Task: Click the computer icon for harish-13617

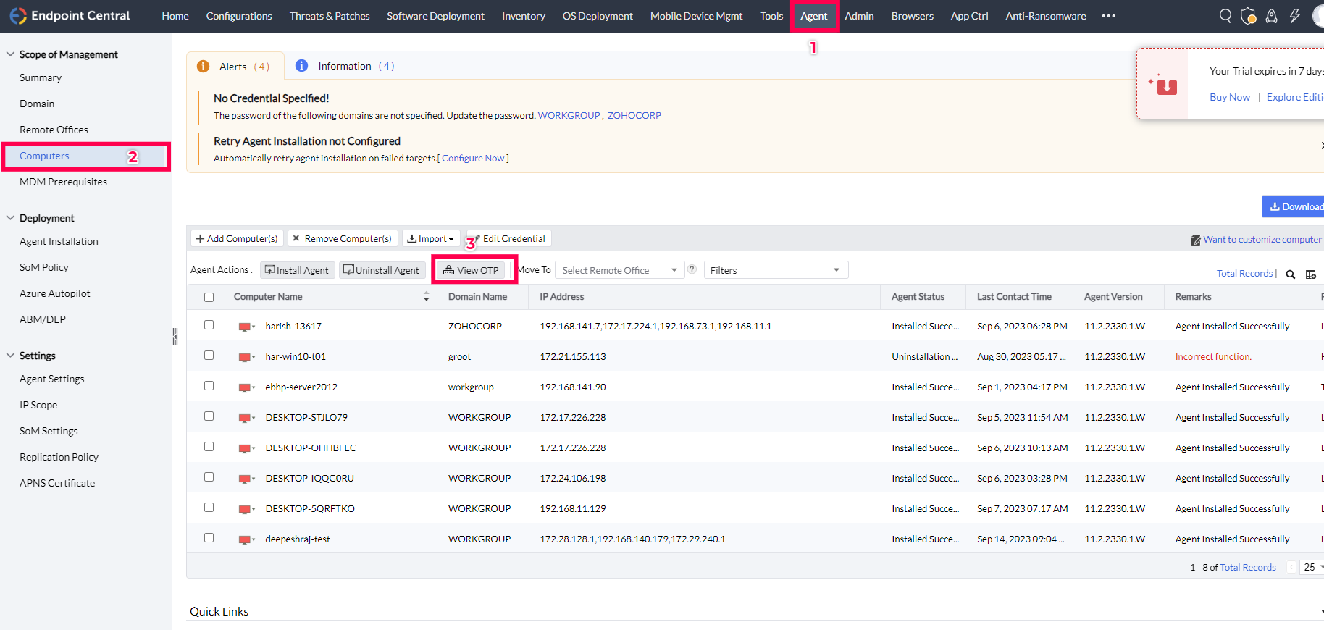Action: pyautogui.click(x=246, y=327)
